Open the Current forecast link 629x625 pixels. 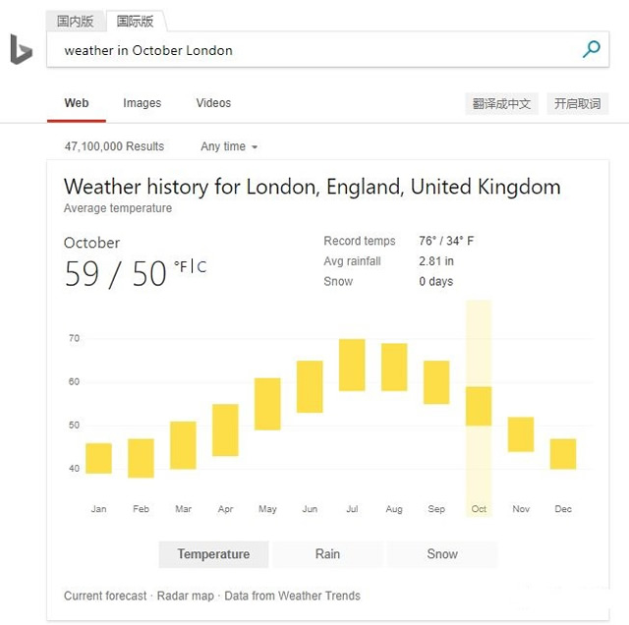105,596
